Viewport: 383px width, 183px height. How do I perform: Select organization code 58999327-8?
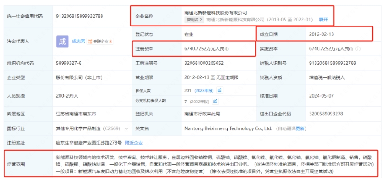click(x=68, y=63)
